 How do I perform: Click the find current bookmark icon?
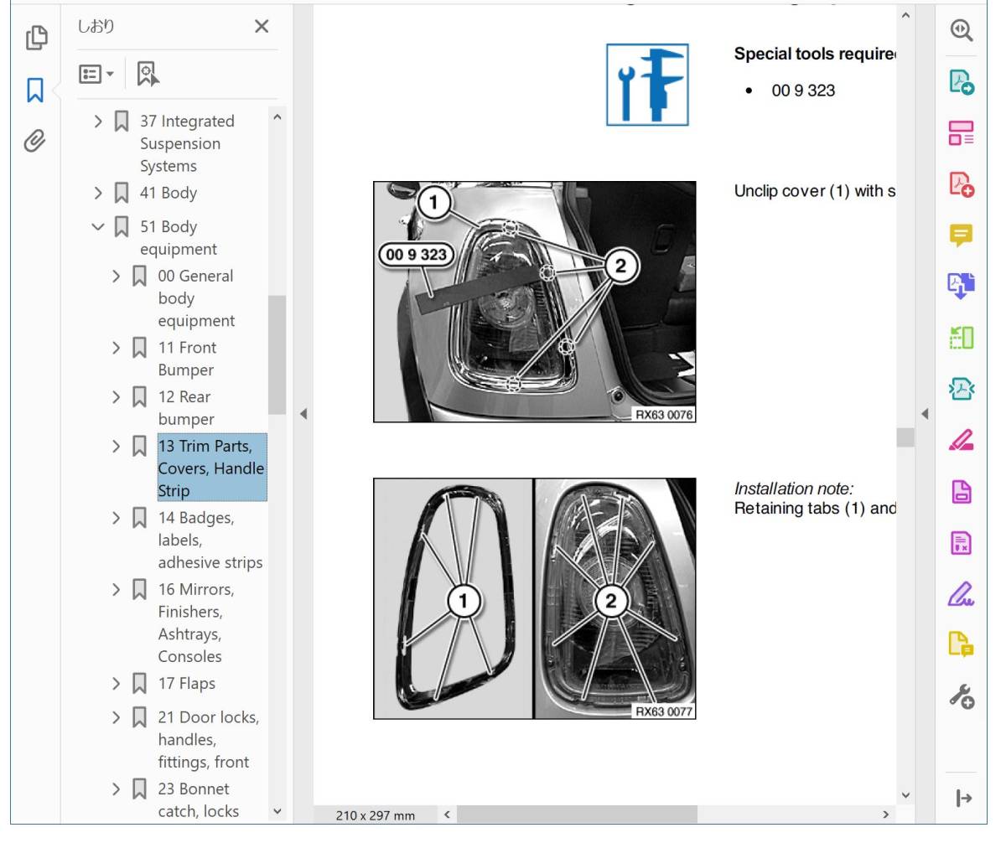[148, 74]
